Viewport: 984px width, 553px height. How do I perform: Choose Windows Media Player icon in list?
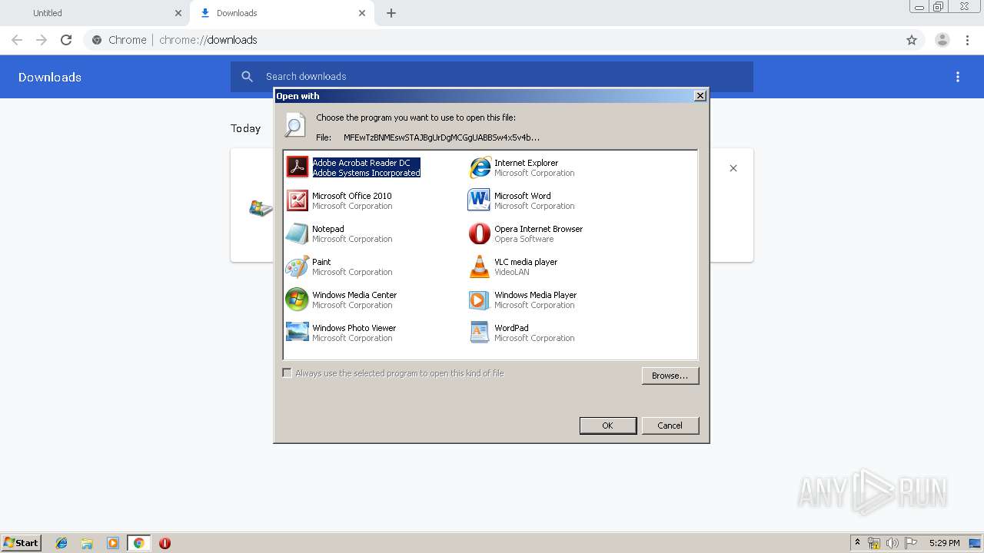coord(479,299)
